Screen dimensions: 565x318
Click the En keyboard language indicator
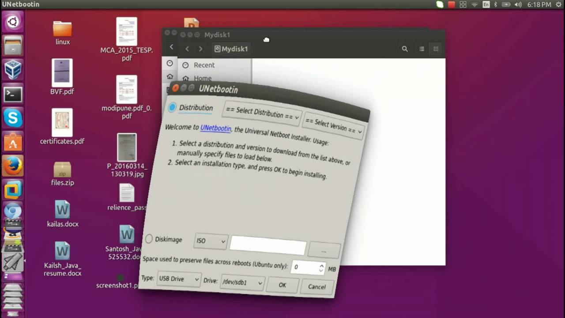(x=486, y=4)
